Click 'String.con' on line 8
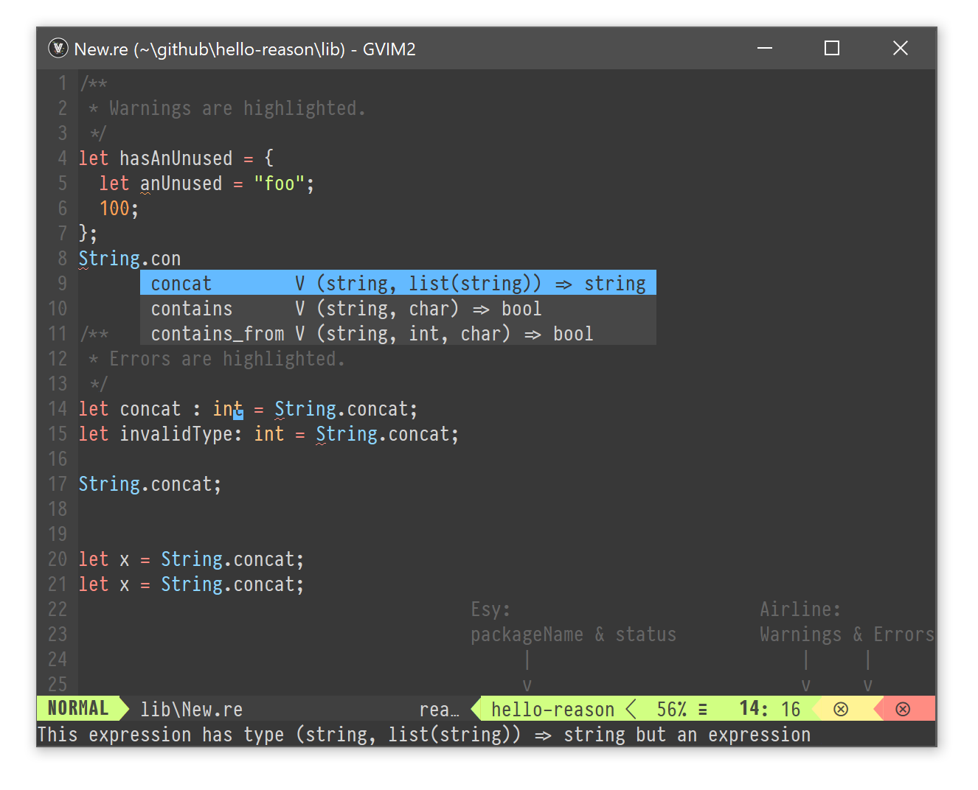The image size is (978, 790). click(x=130, y=258)
